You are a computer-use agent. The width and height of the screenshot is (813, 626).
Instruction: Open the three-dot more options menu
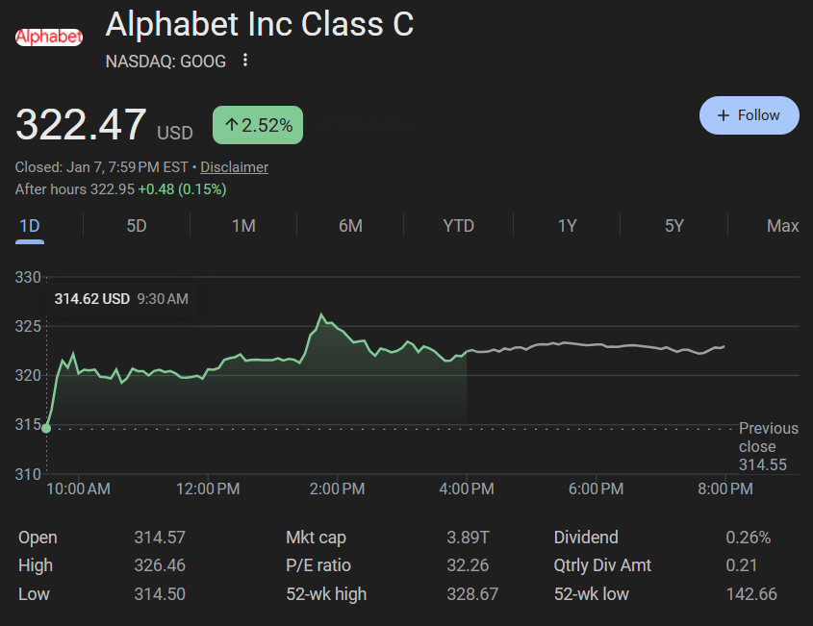point(245,61)
